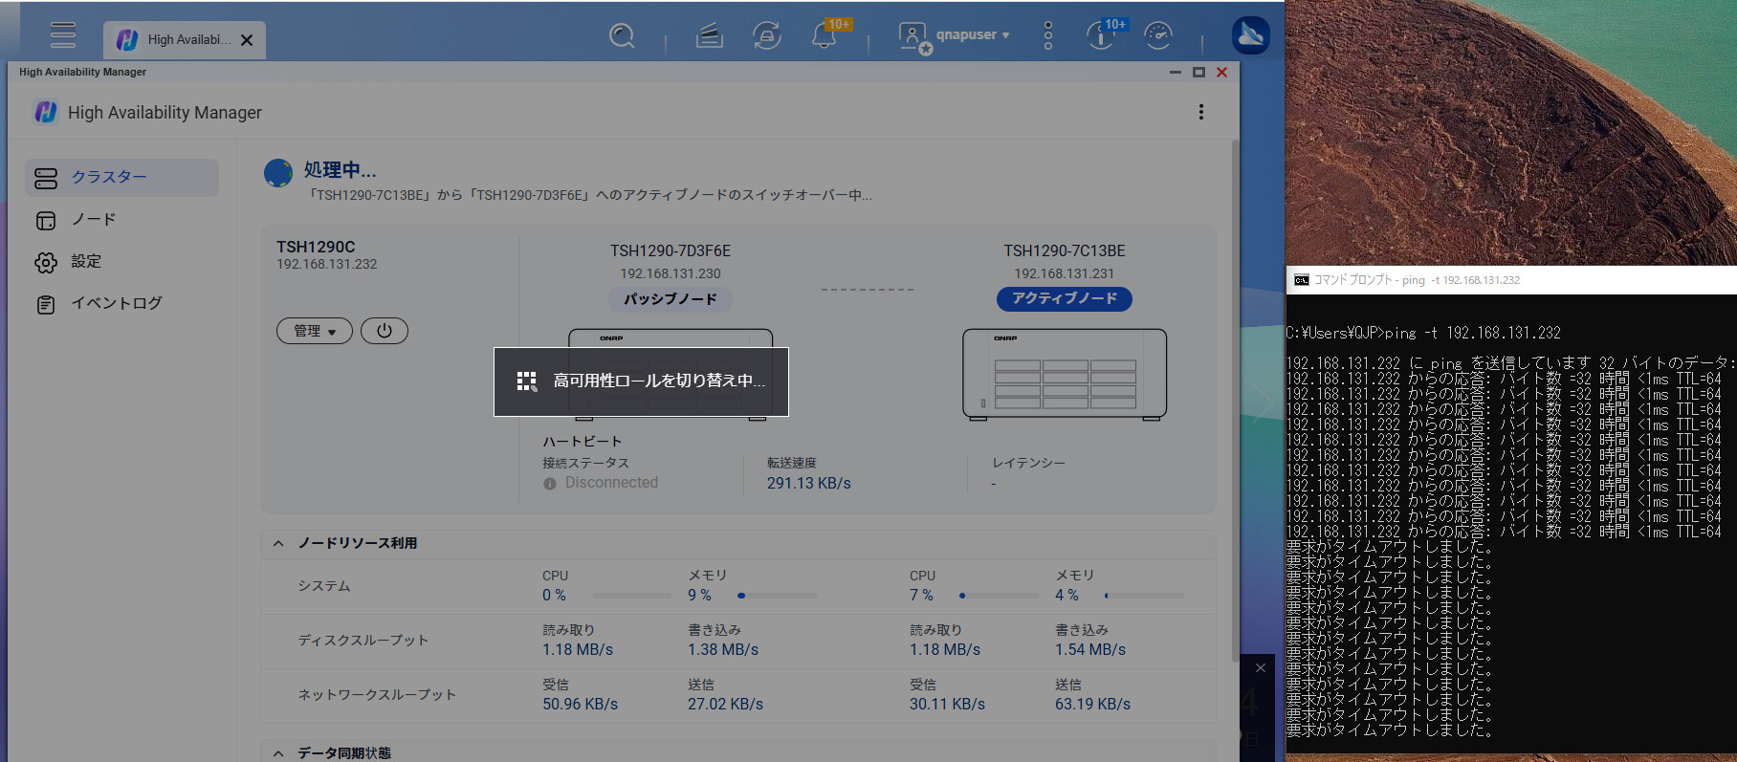Click cluster IP 192.168.131.232 text
The width and height of the screenshot is (1737, 762).
click(327, 264)
